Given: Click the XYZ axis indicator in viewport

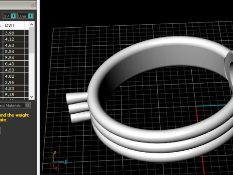Looking at the screenshot, I should point(60,160).
